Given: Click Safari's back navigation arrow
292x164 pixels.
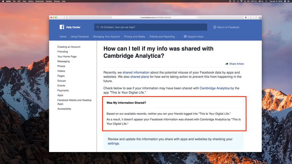Looking at the screenshot, I should click(59, 17).
